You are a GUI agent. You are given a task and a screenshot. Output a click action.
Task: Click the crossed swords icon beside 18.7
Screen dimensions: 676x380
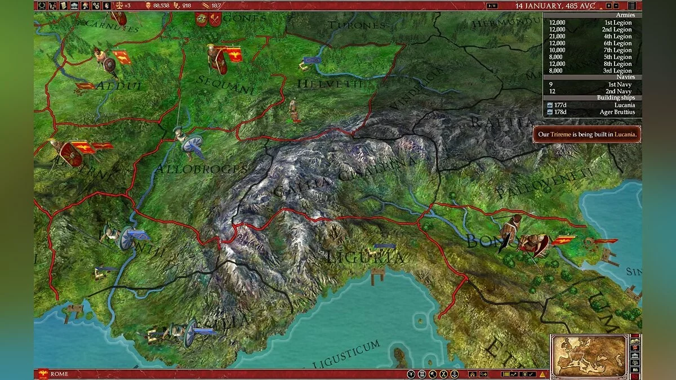click(204, 6)
